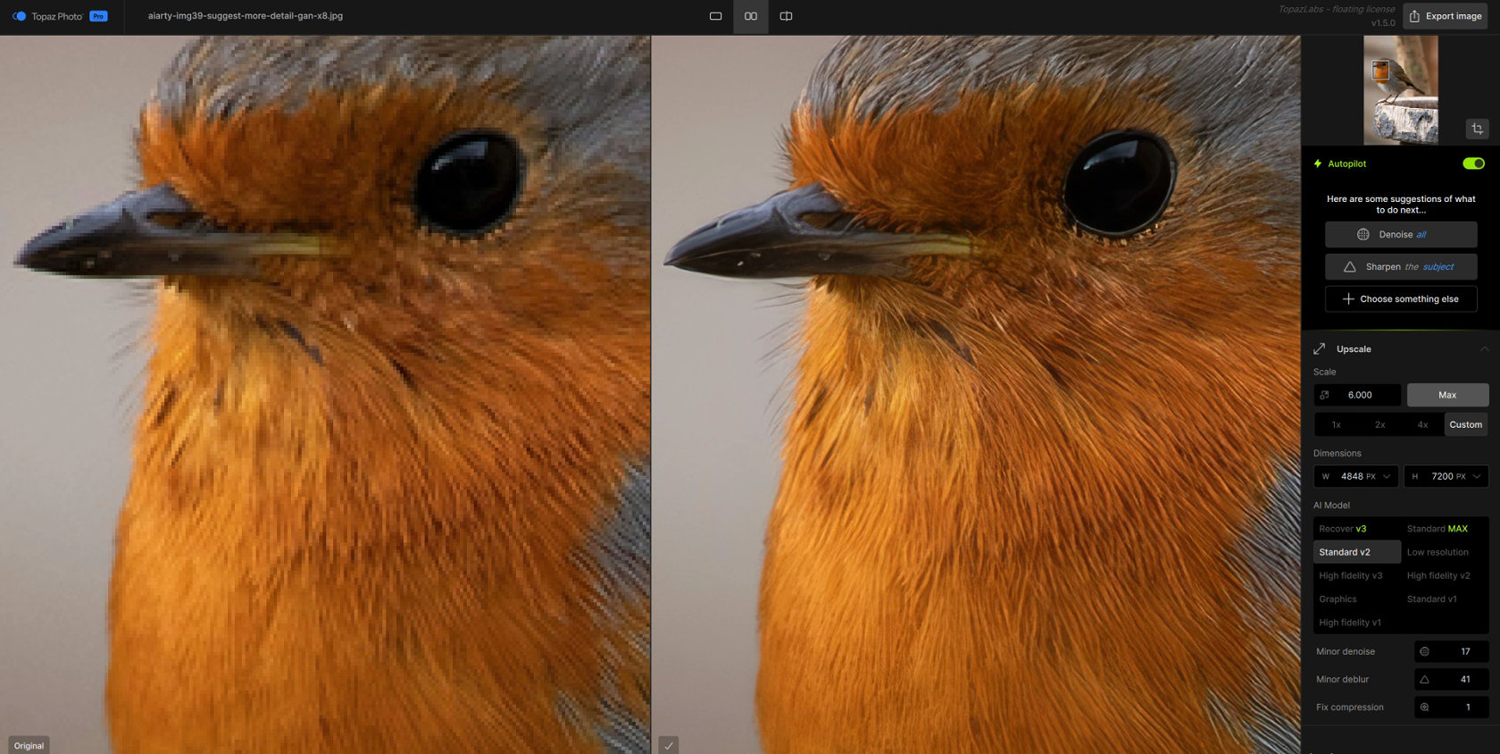Image resolution: width=1500 pixels, height=754 pixels.
Task: Click the Denoise globe icon
Action: [x=1363, y=234]
